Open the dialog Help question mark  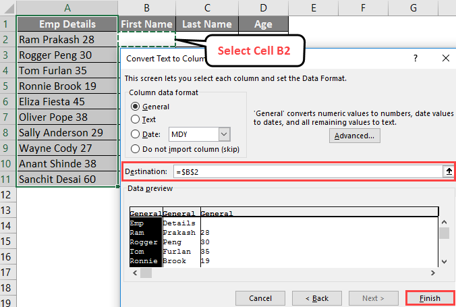(x=416, y=58)
